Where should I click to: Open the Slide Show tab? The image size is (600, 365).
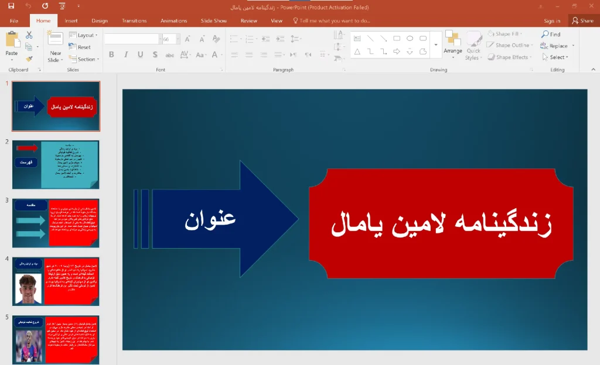[x=213, y=20]
